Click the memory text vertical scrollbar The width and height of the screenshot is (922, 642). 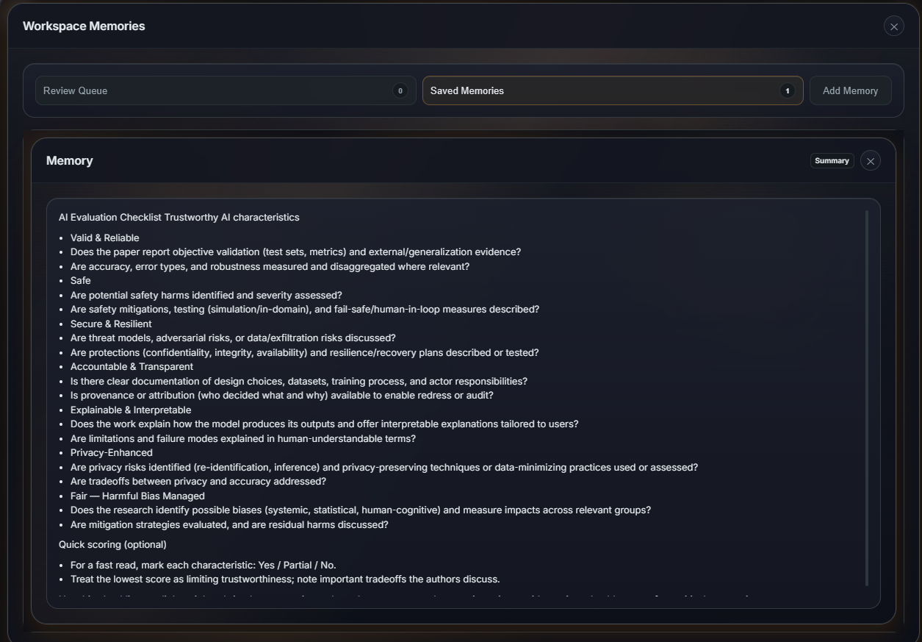867,397
